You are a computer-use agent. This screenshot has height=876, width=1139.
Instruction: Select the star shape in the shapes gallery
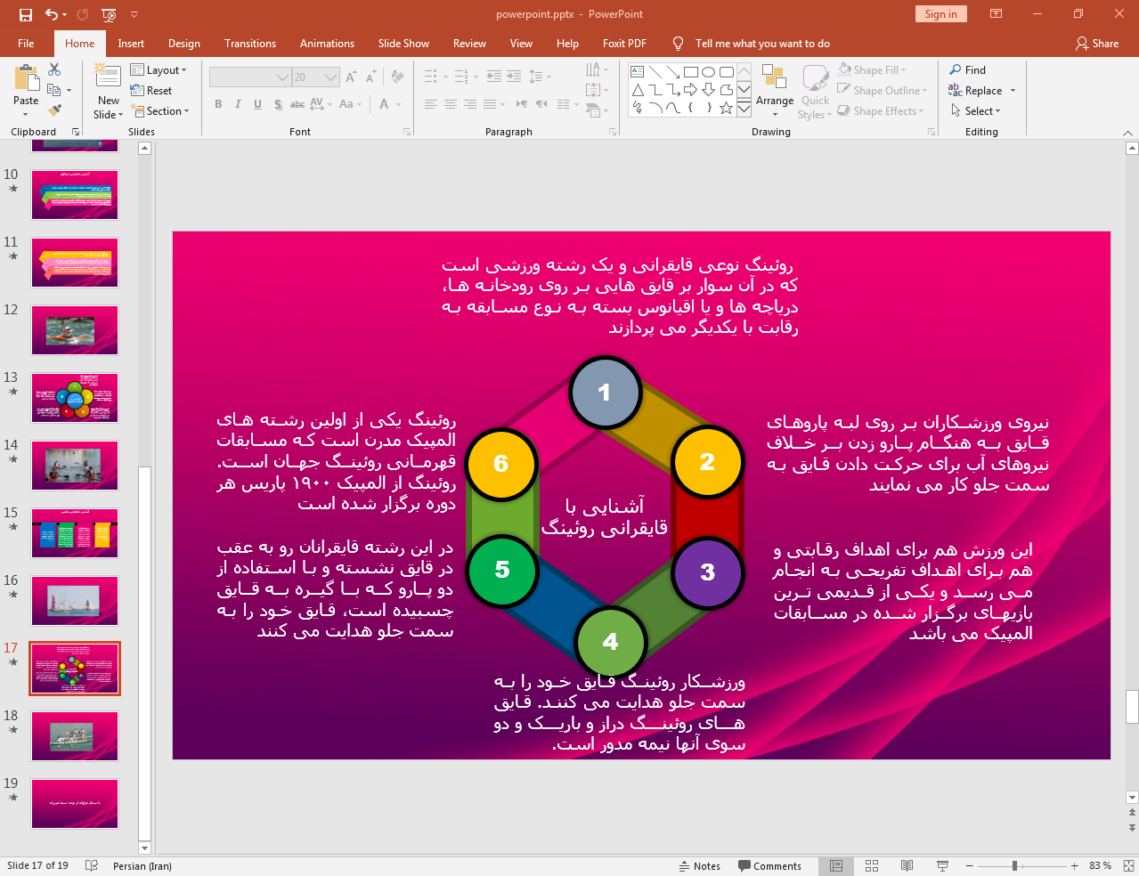tap(726, 108)
